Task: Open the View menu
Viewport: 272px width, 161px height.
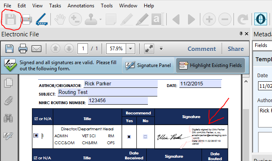Action: click(x=37, y=6)
